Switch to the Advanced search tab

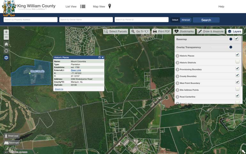tap(186, 20)
